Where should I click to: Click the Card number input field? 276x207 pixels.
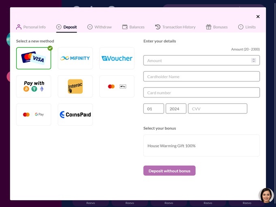pyautogui.click(x=201, y=93)
